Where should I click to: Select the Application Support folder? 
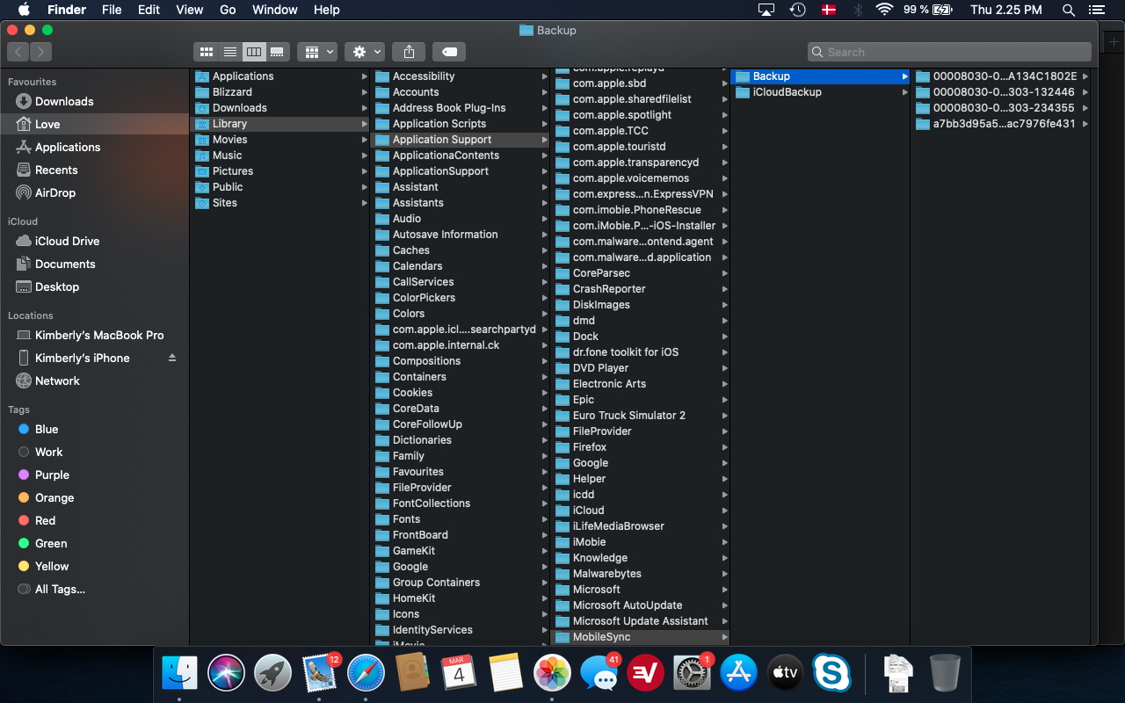coord(460,140)
